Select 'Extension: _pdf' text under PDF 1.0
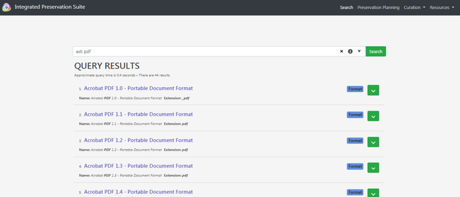Image resolution: width=460 pixels, height=197 pixels. tap(176, 98)
